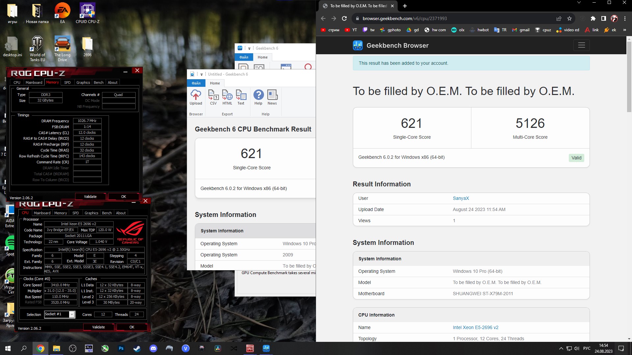The image size is (632, 355).
Task: Adjust volume from system tray speaker
Action: tap(577, 348)
